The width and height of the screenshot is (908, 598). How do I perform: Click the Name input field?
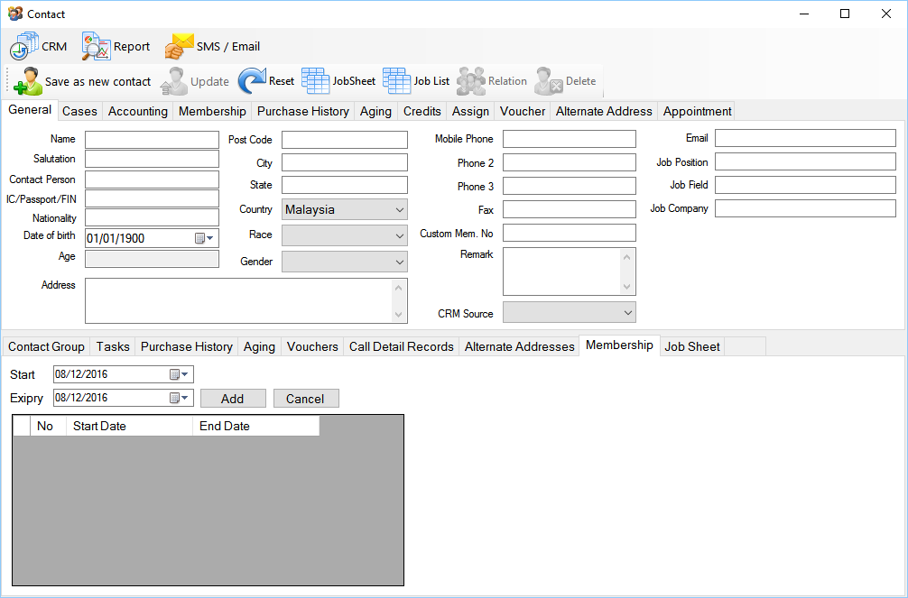(x=152, y=140)
